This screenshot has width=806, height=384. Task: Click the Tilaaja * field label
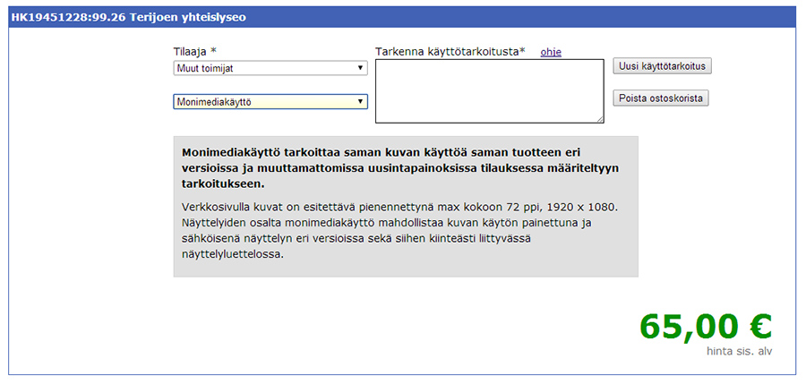[195, 51]
